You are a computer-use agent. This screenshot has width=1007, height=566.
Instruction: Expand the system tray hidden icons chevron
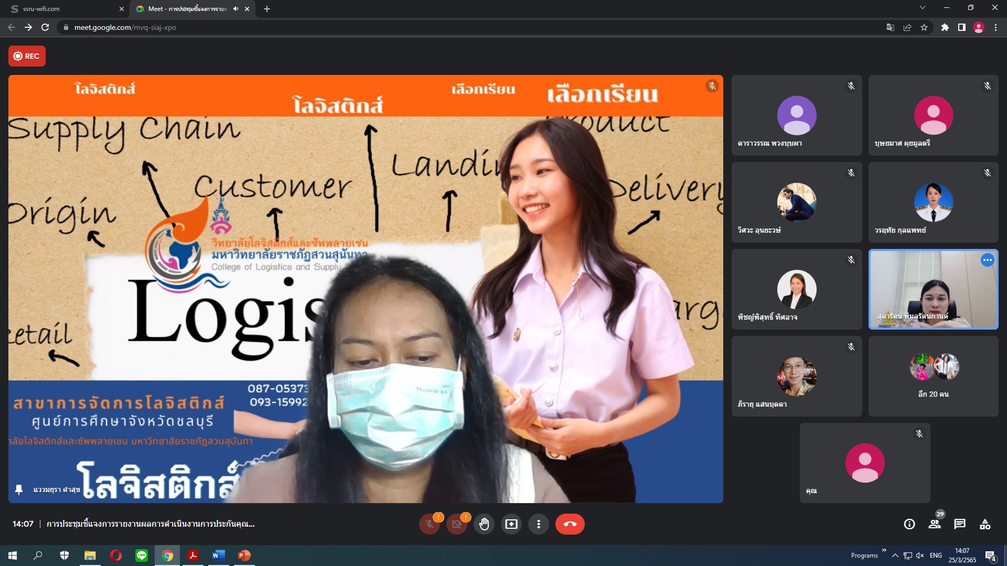click(895, 556)
